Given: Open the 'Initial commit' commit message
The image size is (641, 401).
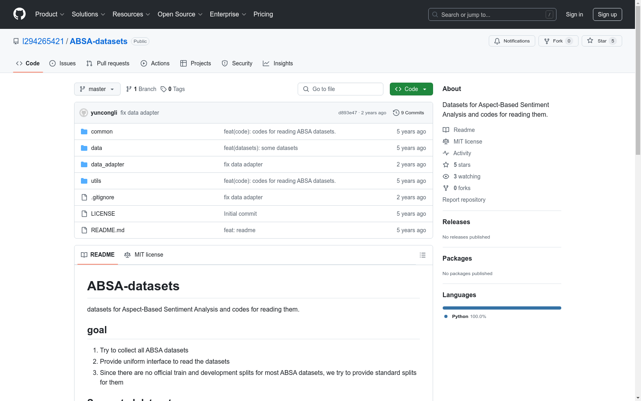Looking at the screenshot, I should click(x=240, y=214).
